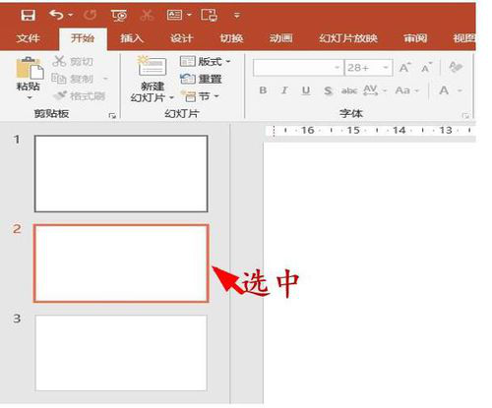
Task: Toggle Italic formatting
Action: point(284,90)
